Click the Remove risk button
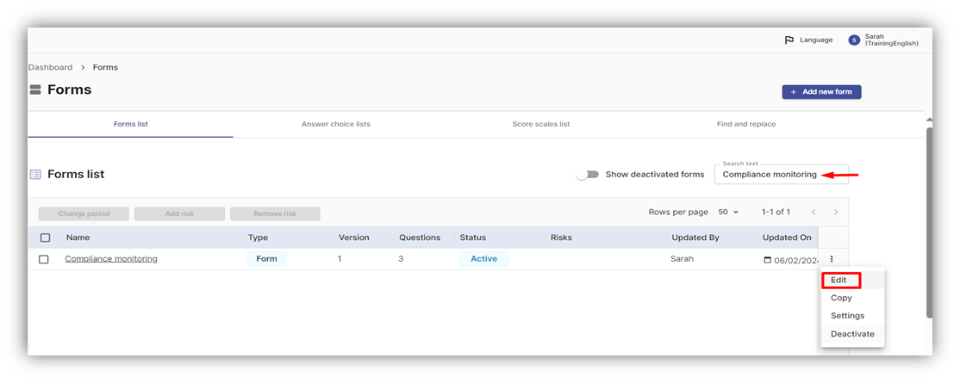The width and height of the screenshot is (960, 383). click(x=275, y=214)
